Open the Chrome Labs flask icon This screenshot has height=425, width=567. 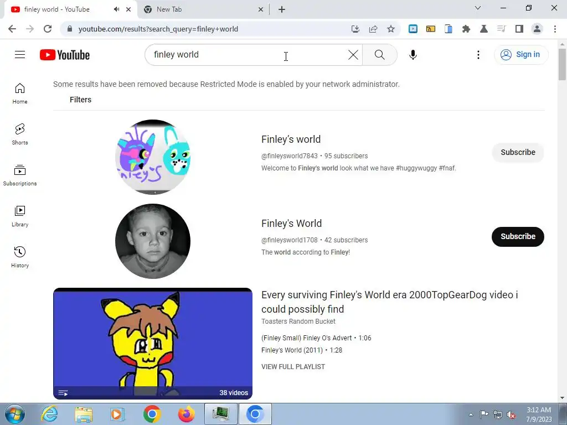point(484,29)
